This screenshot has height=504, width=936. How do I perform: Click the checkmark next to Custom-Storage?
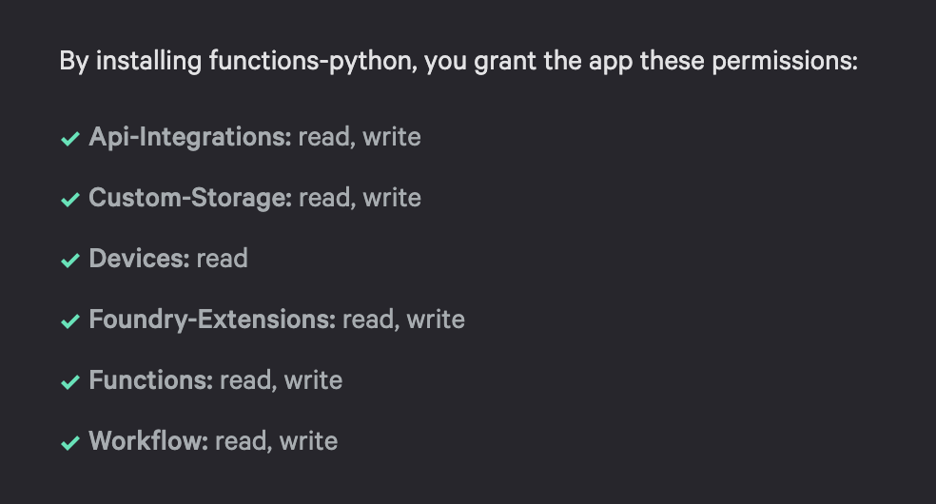(x=69, y=200)
